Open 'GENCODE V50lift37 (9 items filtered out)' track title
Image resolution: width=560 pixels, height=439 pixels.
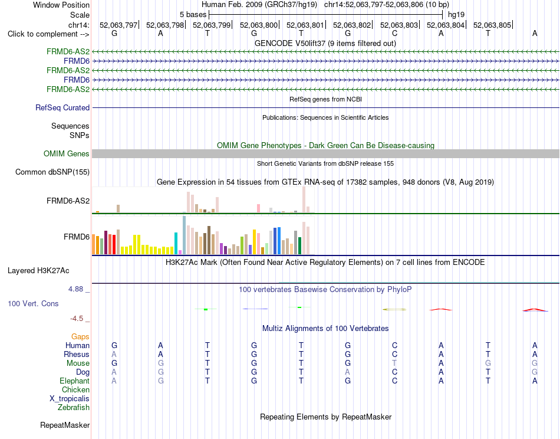(x=325, y=43)
